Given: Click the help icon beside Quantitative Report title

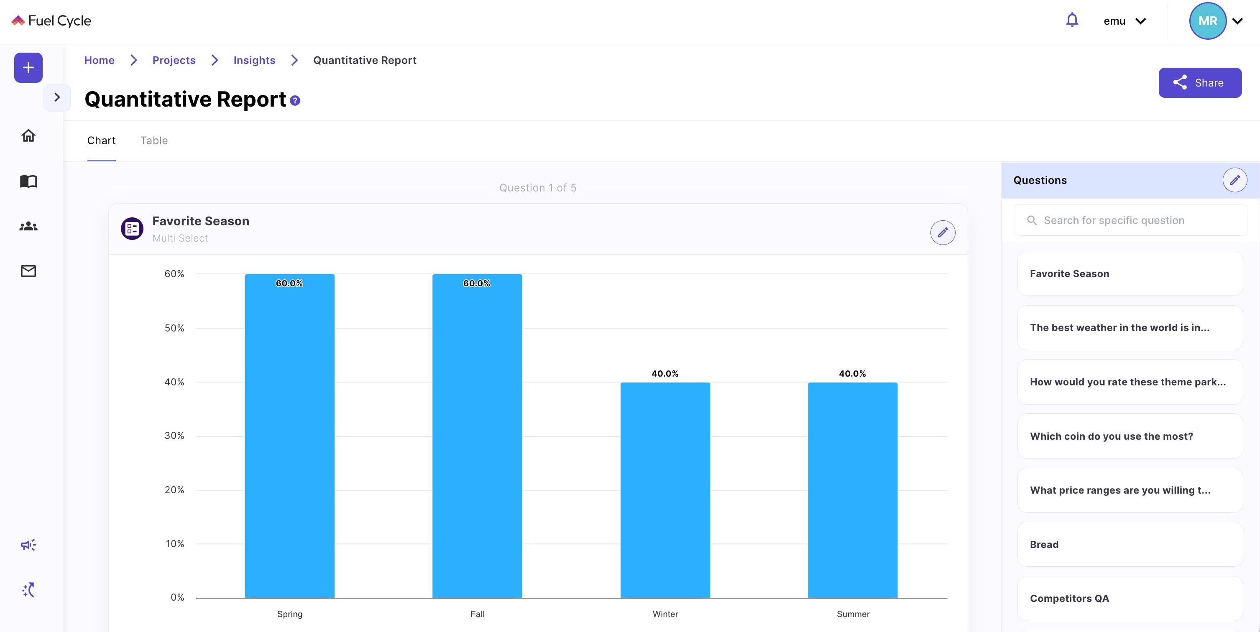Looking at the screenshot, I should (295, 101).
